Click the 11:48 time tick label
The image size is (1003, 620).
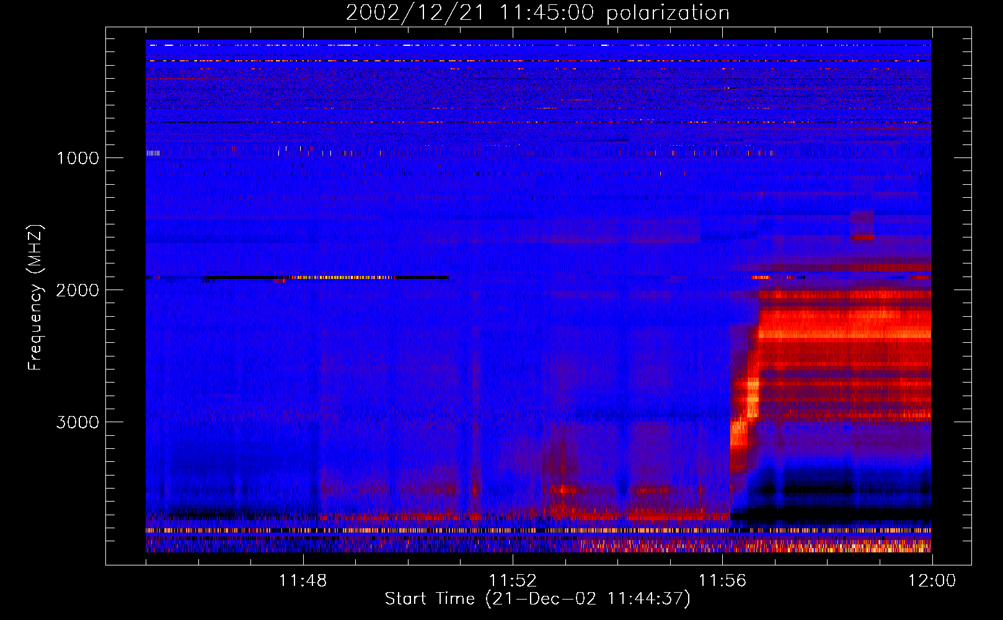303,581
